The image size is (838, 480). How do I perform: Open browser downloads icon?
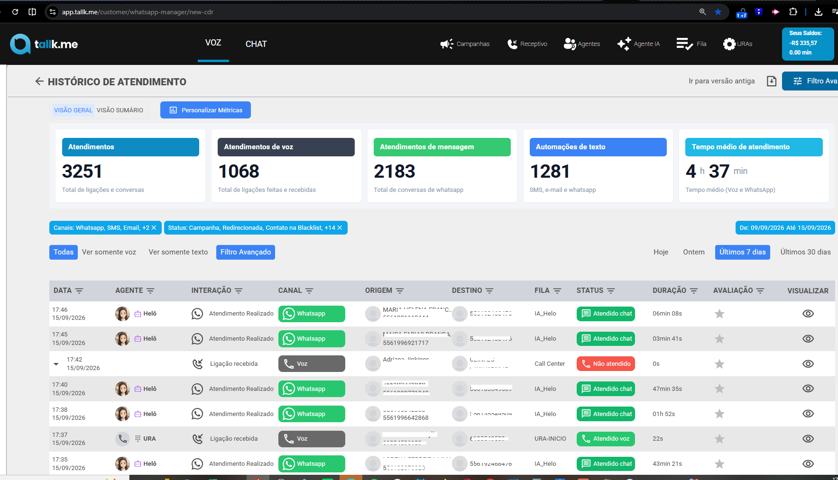[x=818, y=12]
